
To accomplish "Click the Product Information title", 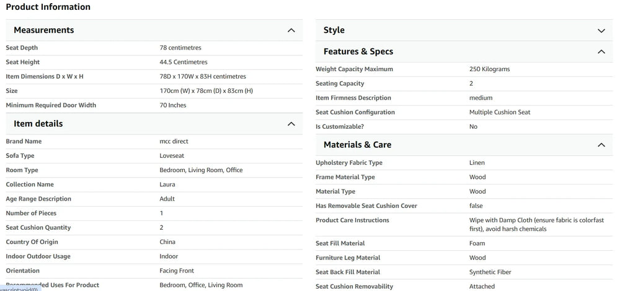I will [48, 7].
